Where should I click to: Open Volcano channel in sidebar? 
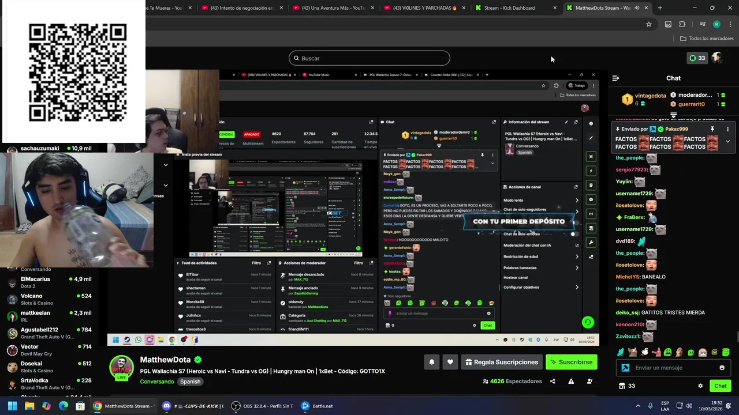[x=49, y=299]
